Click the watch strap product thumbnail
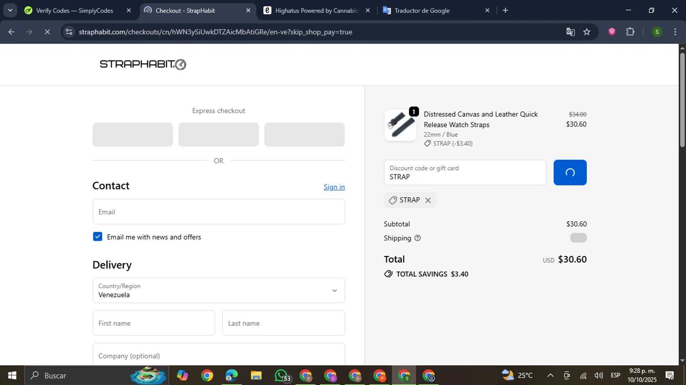Screen dimensions: 686x385 400,125
